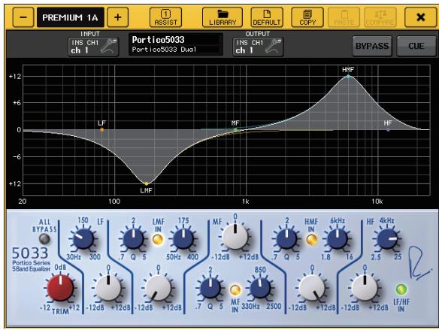The height and width of the screenshot is (330, 439).
Task: Enable the CUE button
Action: [416, 46]
